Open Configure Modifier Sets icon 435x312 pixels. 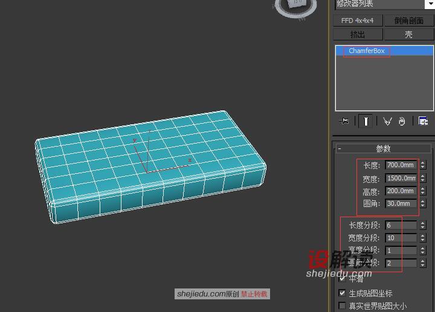tap(423, 121)
